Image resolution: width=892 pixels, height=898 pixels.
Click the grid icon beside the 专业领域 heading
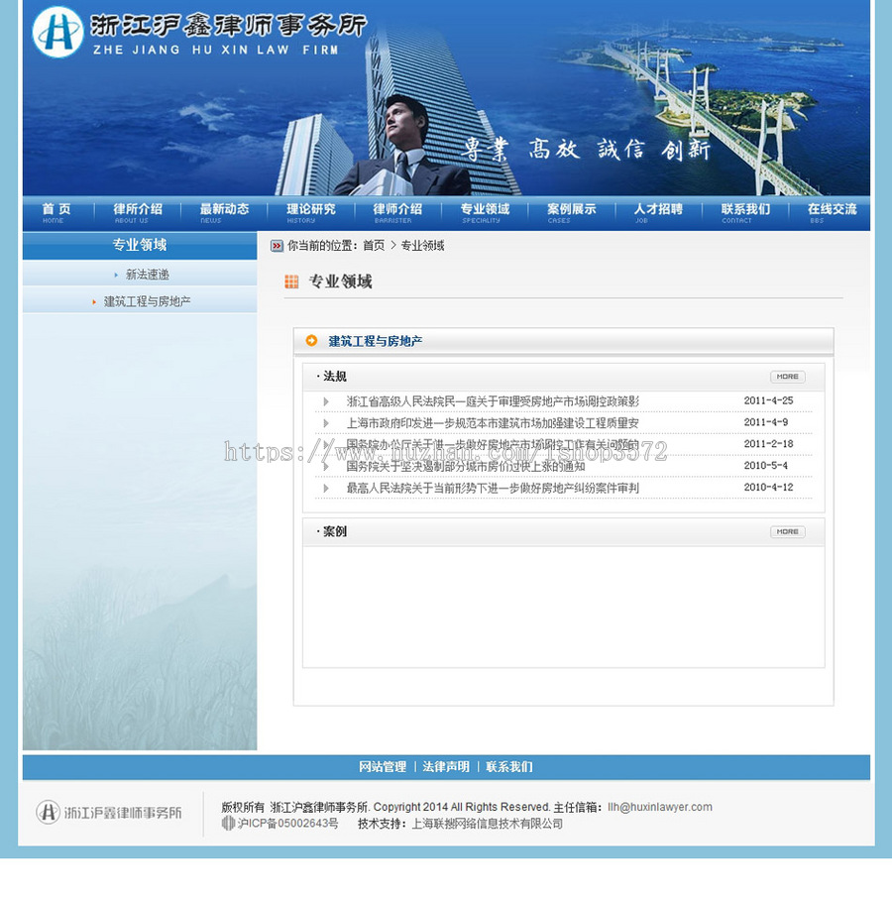[x=293, y=283]
